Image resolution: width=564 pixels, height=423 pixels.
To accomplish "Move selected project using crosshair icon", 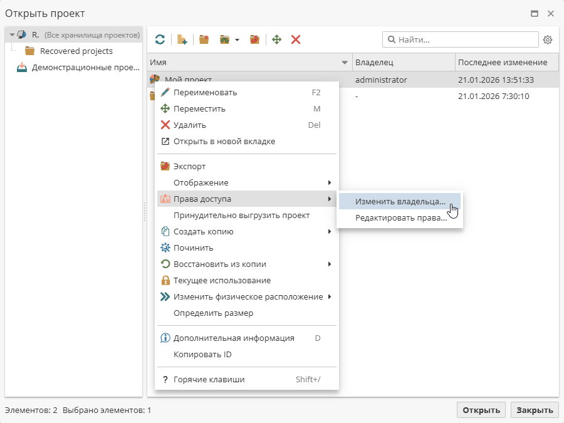I will pos(276,39).
